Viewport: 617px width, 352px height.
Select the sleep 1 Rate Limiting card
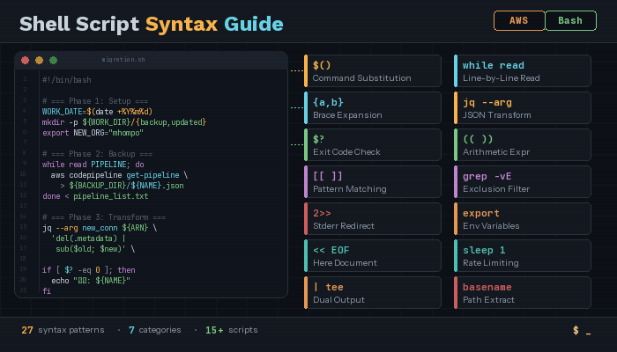(x=523, y=256)
